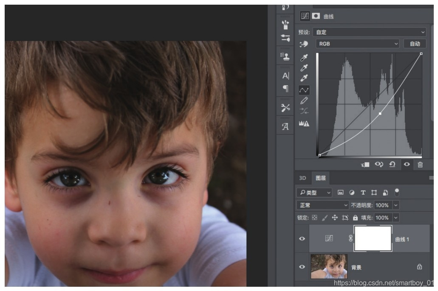Filter layers by pixel layer icon
The height and width of the screenshot is (291, 438).
[x=340, y=193]
